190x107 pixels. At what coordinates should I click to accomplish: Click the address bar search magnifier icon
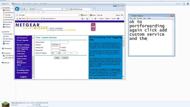(x=62, y=9)
